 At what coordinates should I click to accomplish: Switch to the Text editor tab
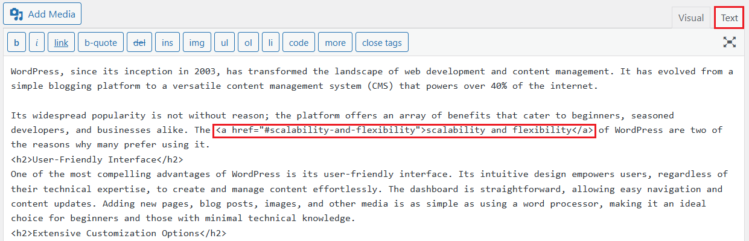[729, 18]
